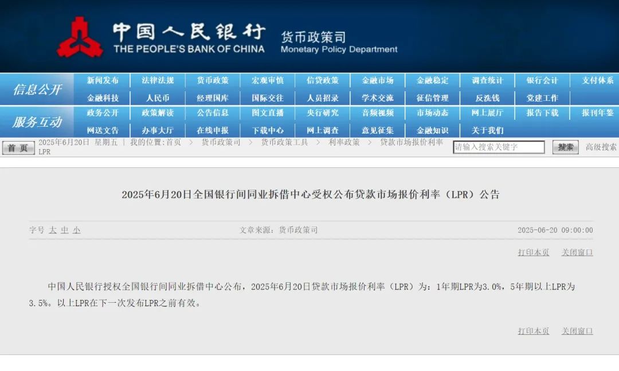
Task: Open the 反洗钱 menu item
Action: click(x=488, y=97)
